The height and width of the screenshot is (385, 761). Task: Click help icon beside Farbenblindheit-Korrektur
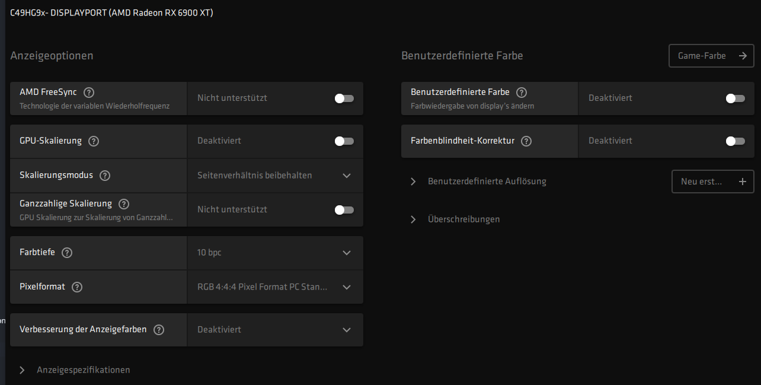(526, 141)
